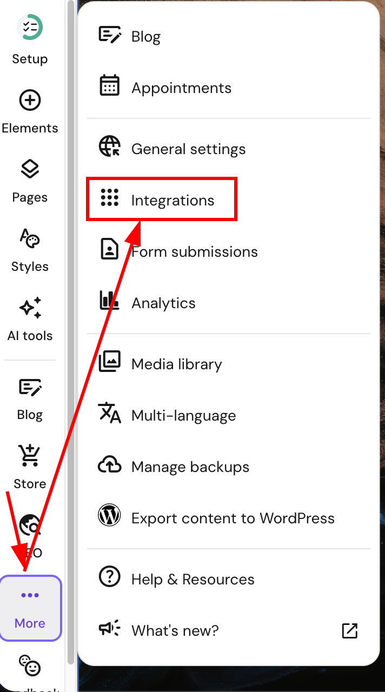Click the SEO globe icon
The width and height of the screenshot is (385, 692).
pos(30,525)
